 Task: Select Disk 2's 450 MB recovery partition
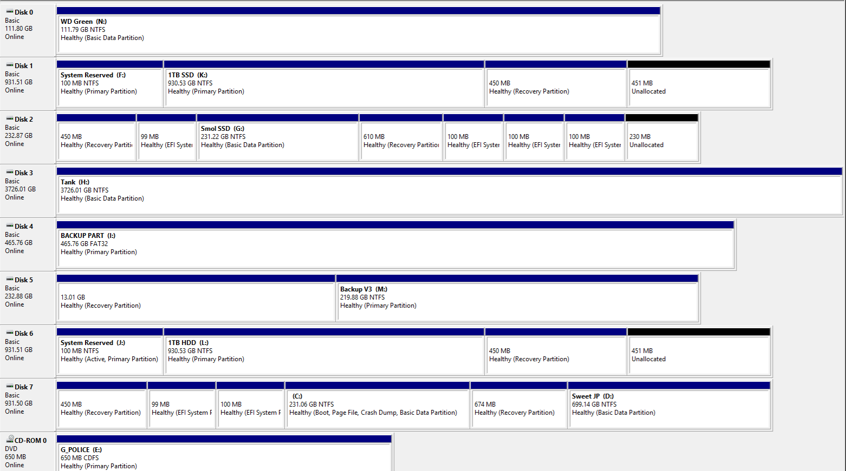(x=96, y=137)
